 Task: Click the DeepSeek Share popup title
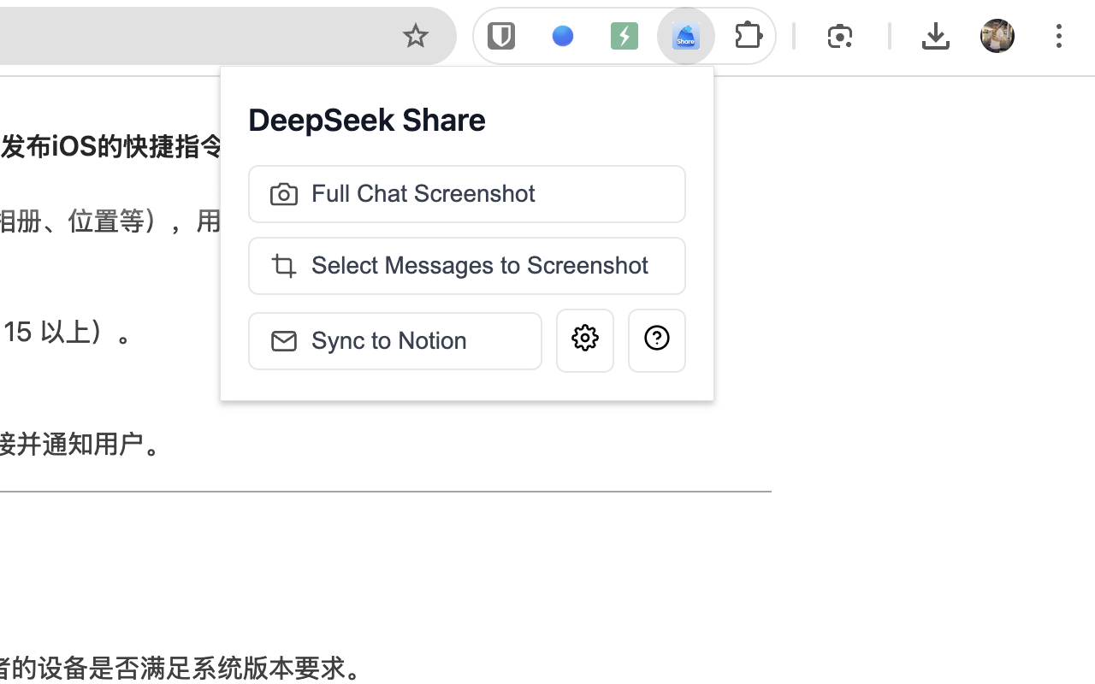click(366, 120)
